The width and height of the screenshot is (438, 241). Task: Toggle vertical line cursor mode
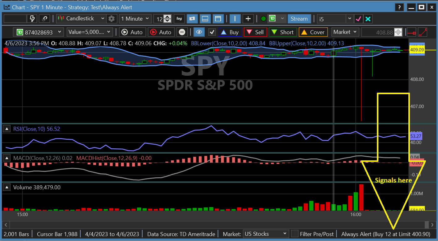pyautogui.click(x=235, y=18)
